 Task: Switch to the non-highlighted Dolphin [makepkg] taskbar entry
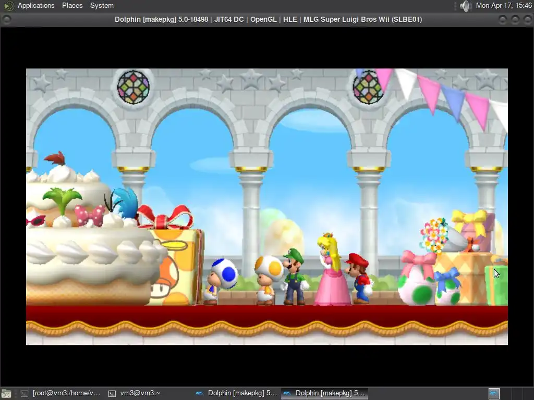pos(236,393)
